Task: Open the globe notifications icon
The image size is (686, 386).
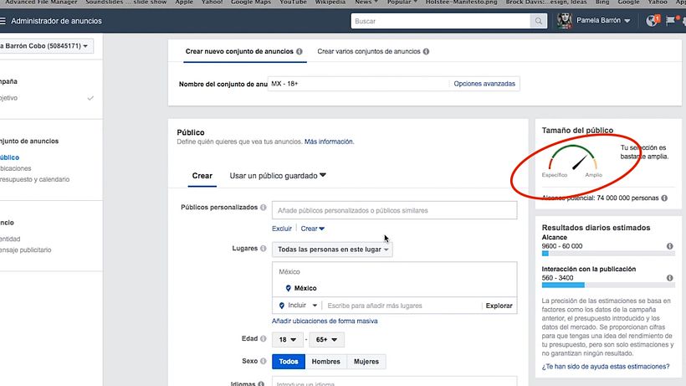Action: [x=652, y=21]
